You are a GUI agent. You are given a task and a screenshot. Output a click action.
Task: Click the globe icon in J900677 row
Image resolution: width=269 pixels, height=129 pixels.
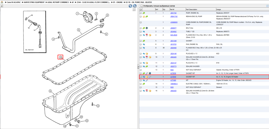147,28
